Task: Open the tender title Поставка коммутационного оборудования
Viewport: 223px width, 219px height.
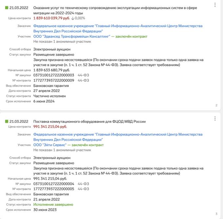Action: (x=90, y=121)
